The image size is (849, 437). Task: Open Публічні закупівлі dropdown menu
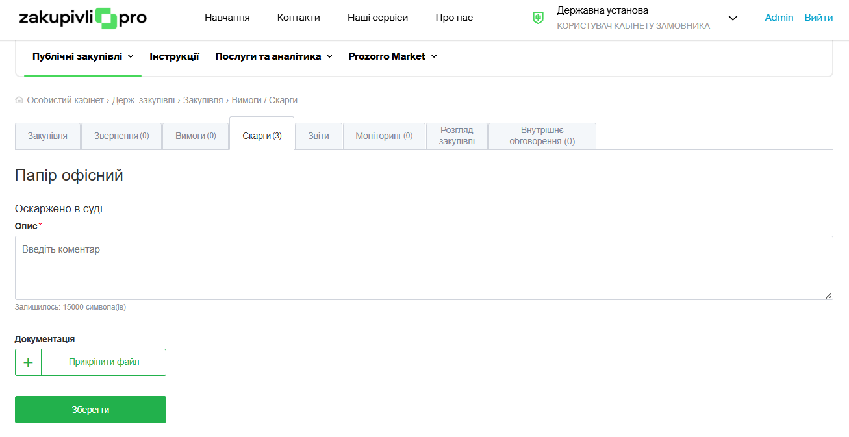83,56
